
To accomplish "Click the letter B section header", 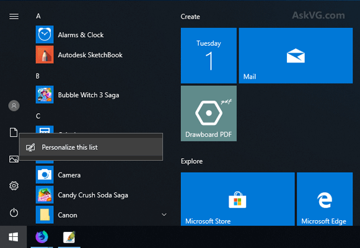I will [x=38, y=76].
